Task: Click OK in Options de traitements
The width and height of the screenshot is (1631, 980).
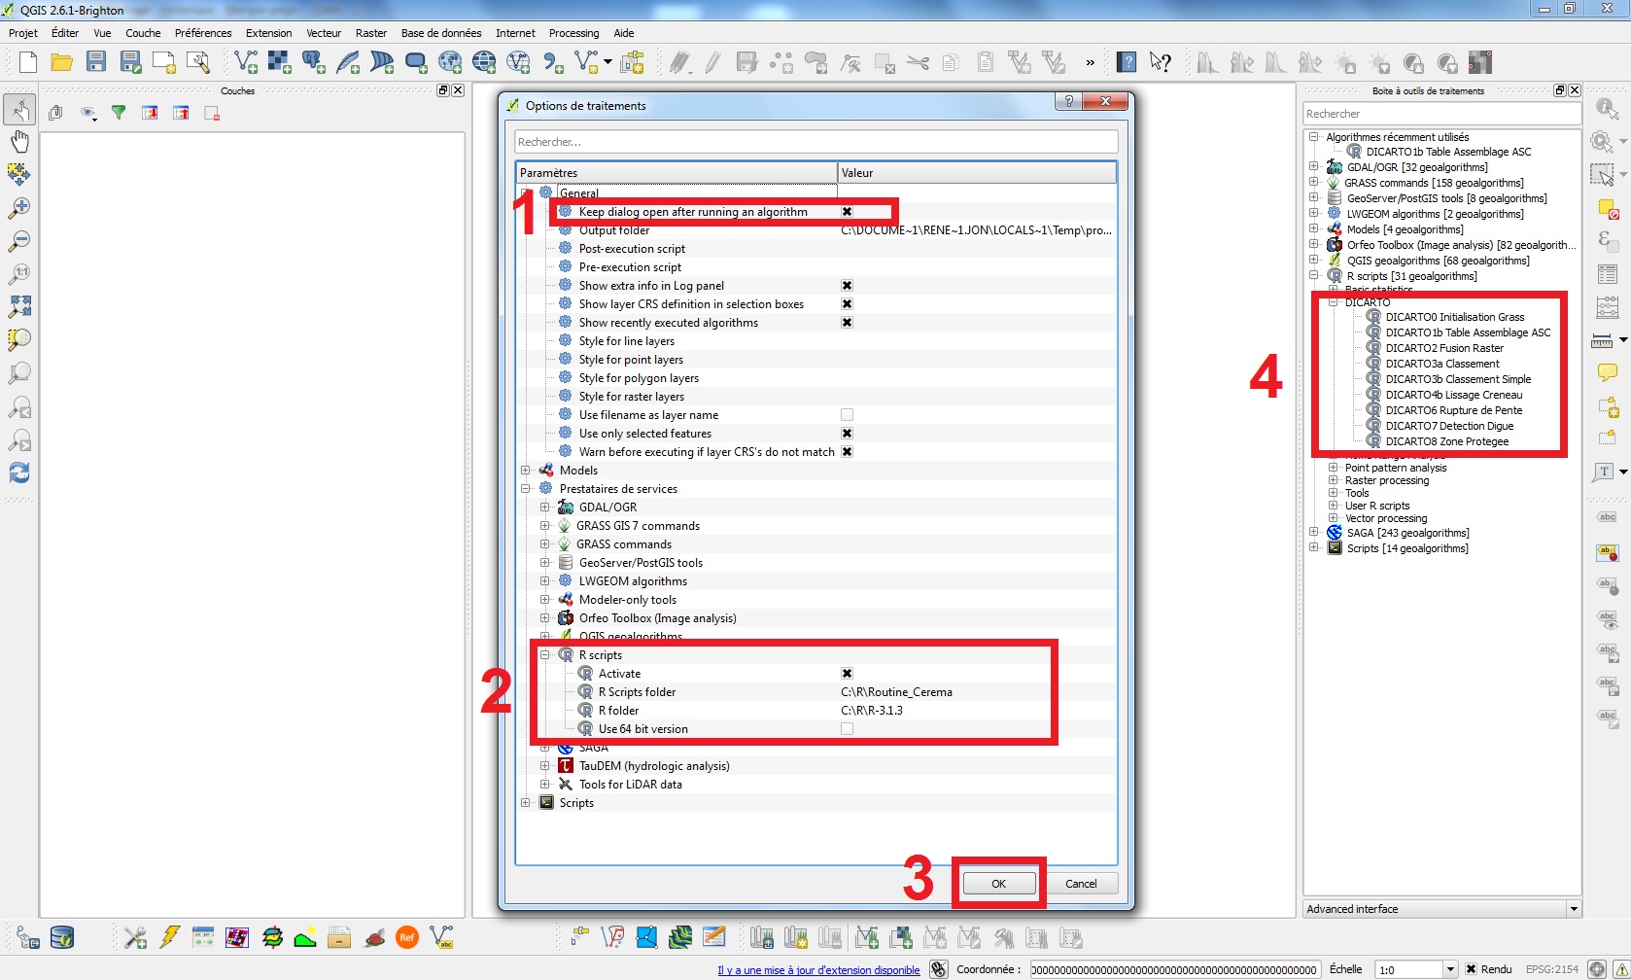Action: (x=999, y=884)
